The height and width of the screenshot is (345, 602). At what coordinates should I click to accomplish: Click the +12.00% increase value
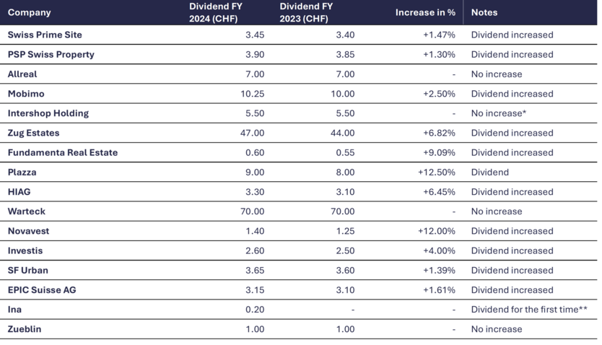coord(437,231)
